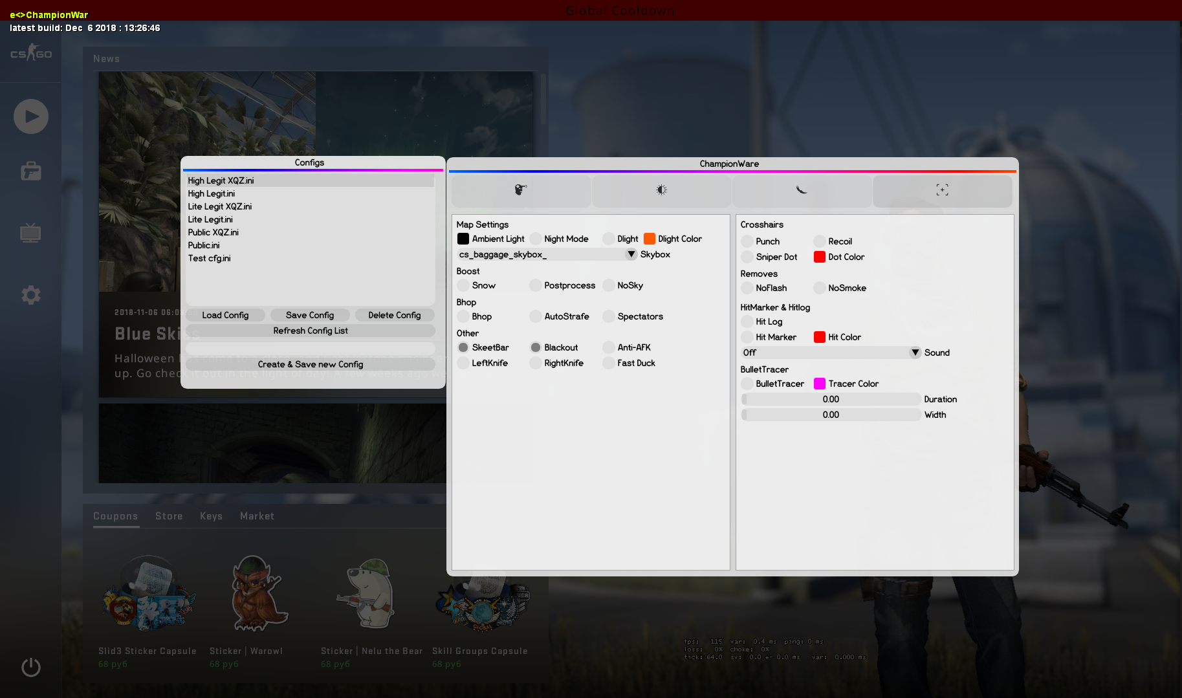Enable Night Mode

pyautogui.click(x=536, y=239)
